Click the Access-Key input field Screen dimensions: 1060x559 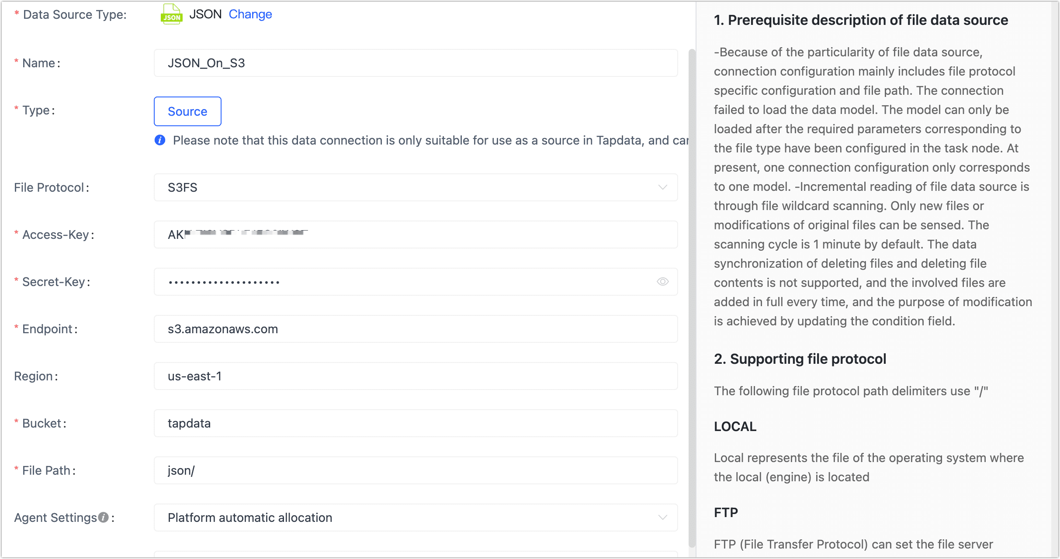[414, 234]
